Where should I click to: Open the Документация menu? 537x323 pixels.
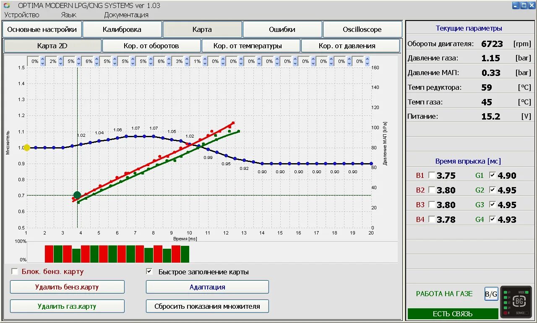126,15
